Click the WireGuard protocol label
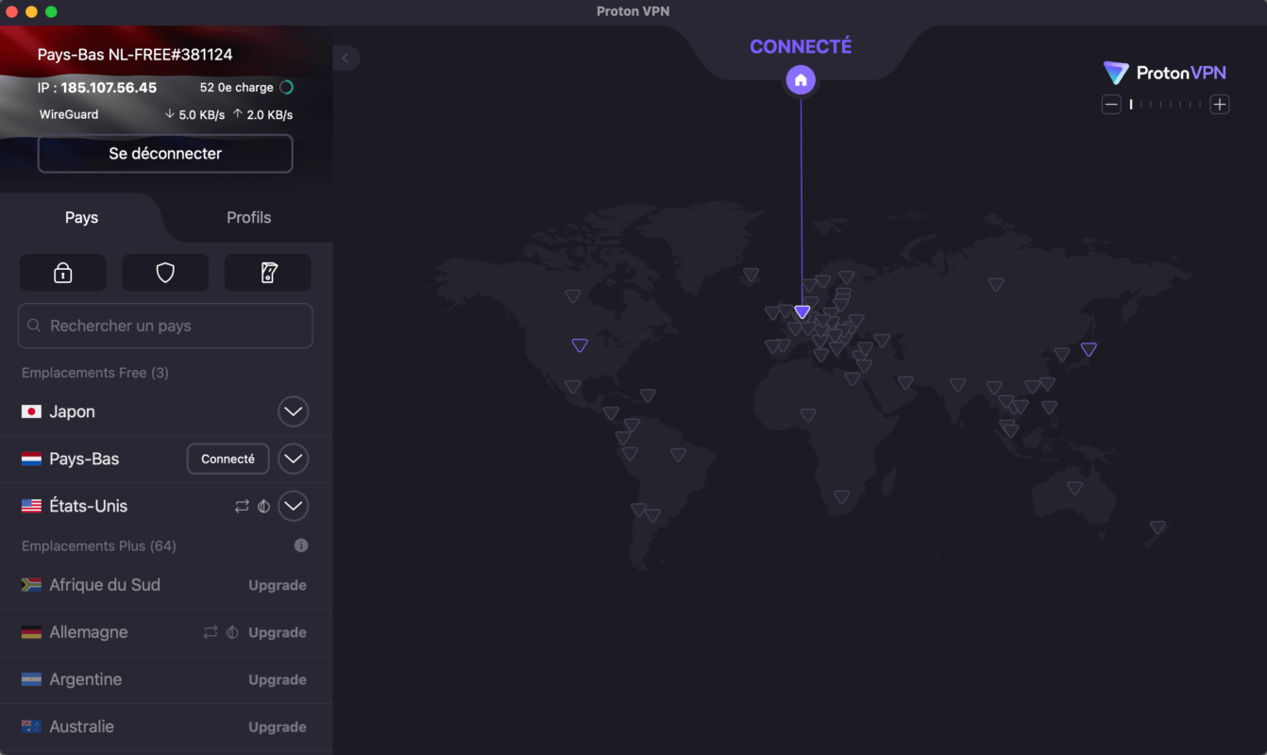 point(69,114)
